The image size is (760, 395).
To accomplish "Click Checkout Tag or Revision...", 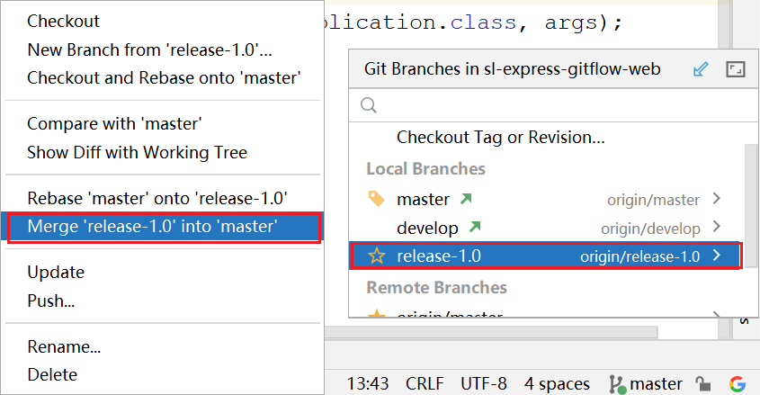I will click(500, 138).
